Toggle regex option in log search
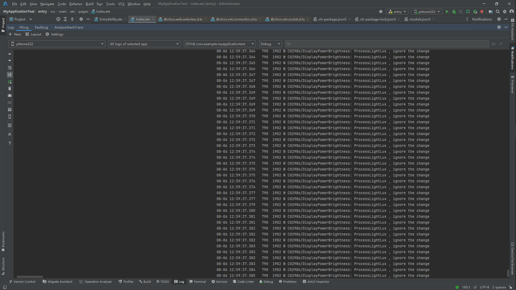This screenshot has height=290, width=516. [x=501, y=44]
